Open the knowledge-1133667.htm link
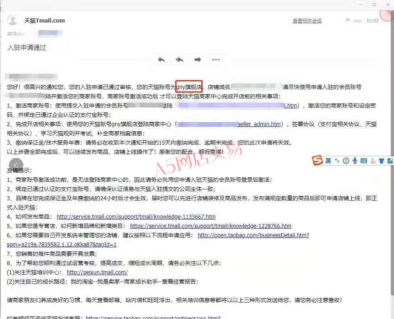This screenshot has height=319, width=394. 136,217
